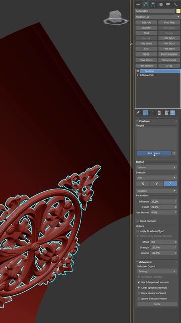Viewport: 181px width, 323px height.
Task: Apply the Chamfer modifier button
Action: (x=146, y=28)
